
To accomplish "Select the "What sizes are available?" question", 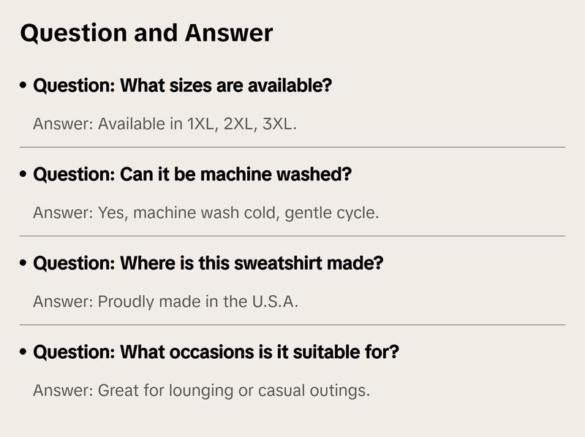I will (x=183, y=85).
